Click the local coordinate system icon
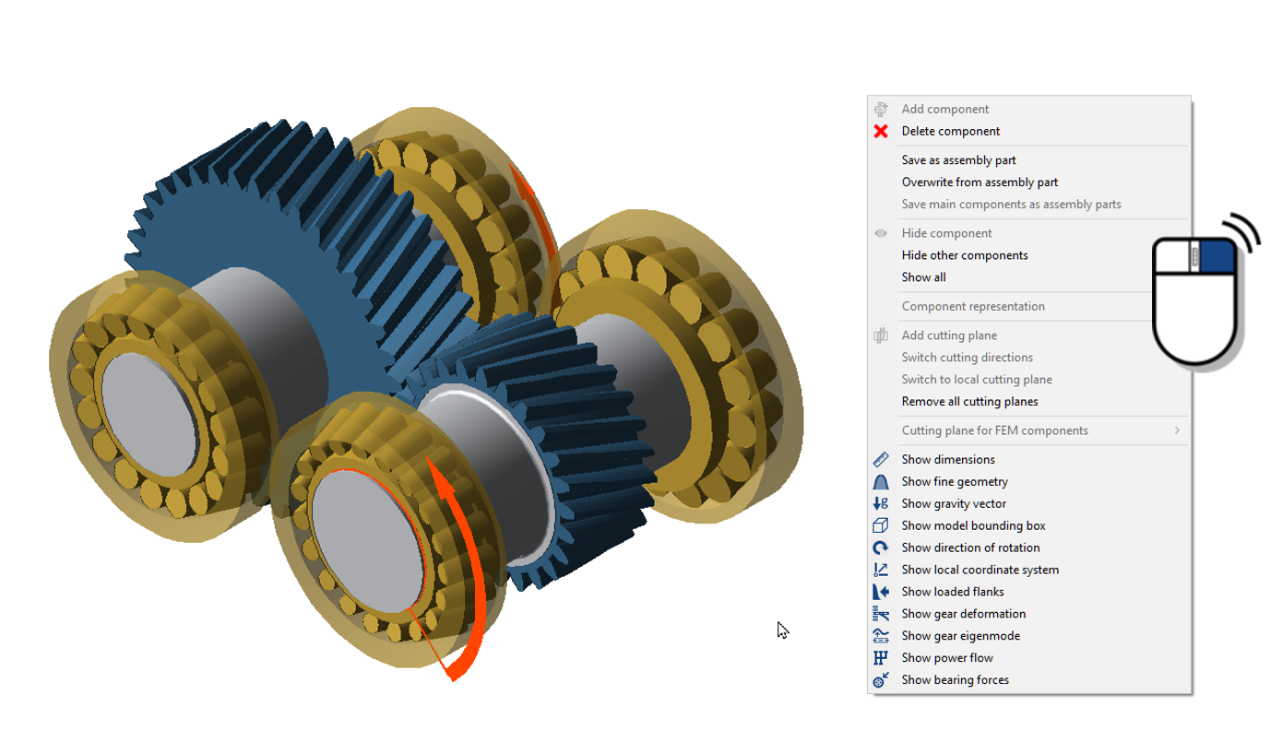The image size is (1271, 730). pos(881,571)
